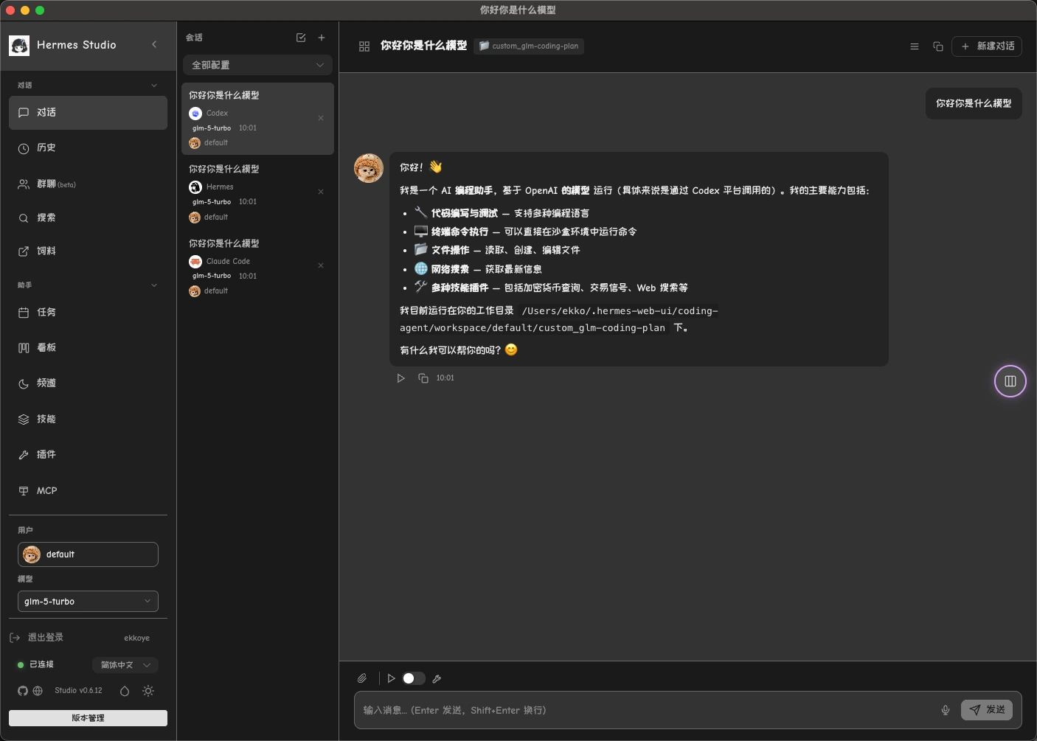The image size is (1037, 741).
Task: Open the floating side panel button
Action: click(x=1010, y=381)
